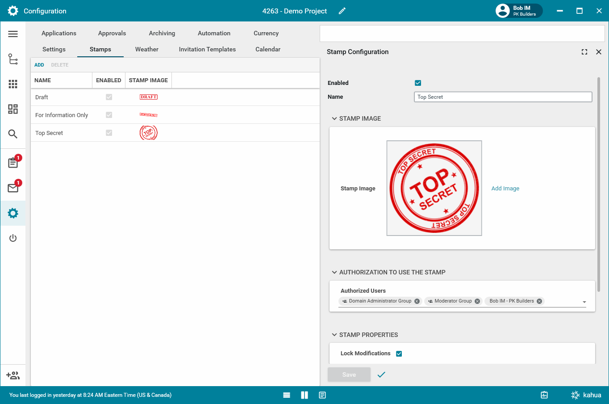Click the apps grid icon in sidebar
Viewport: 609px width, 404px height.
point(13,84)
